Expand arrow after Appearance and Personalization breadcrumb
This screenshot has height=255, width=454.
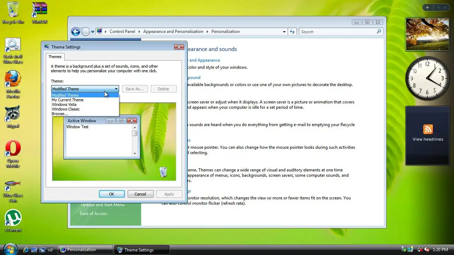[x=207, y=32]
